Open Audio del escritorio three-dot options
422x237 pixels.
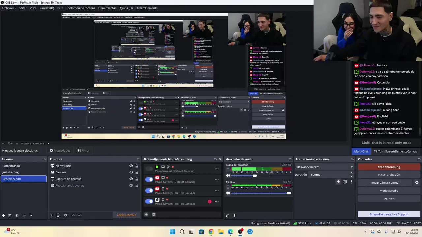click(228, 170)
